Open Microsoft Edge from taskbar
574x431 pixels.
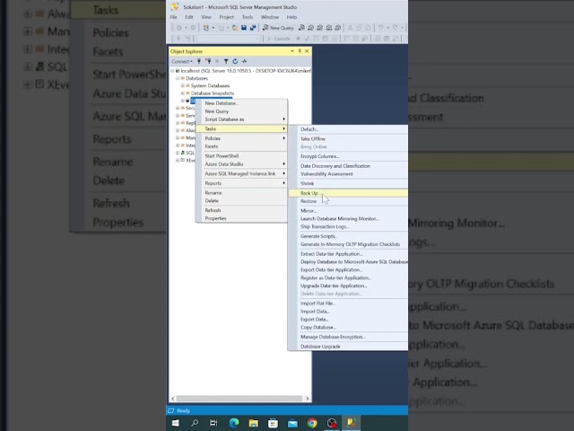[234, 423]
